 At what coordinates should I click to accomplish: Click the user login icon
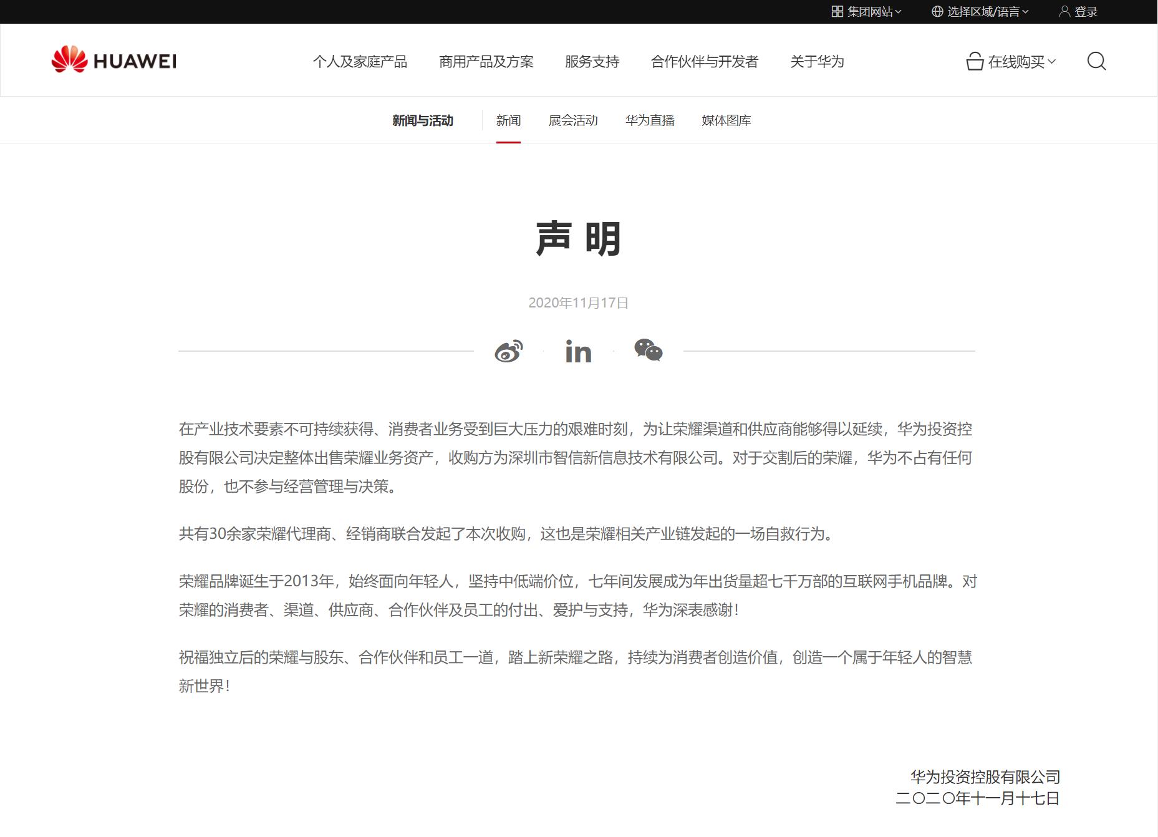click(x=1064, y=11)
